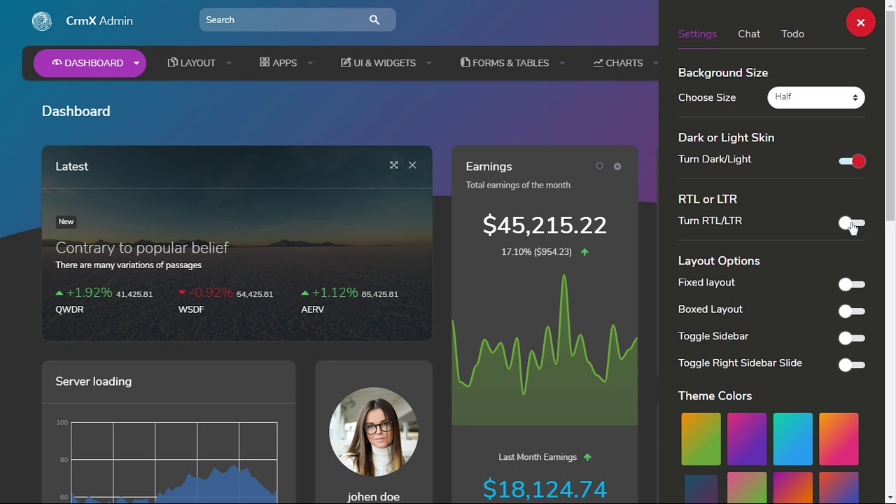Image resolution: width=896 pixels, height=504 pixels.
Task: Enable Toggle Right Sidebar Slide switch
Action: pyautogui.click(x=852, y=365)
